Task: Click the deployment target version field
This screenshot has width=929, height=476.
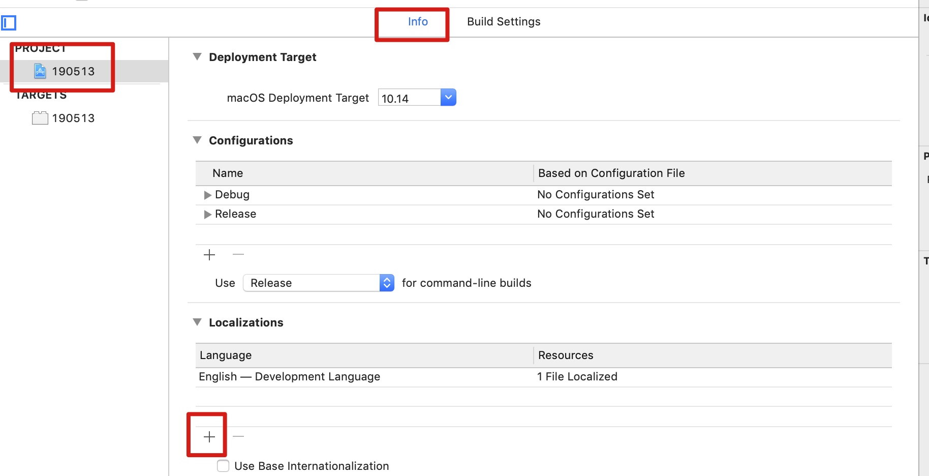Action: [x=409, y=98]
